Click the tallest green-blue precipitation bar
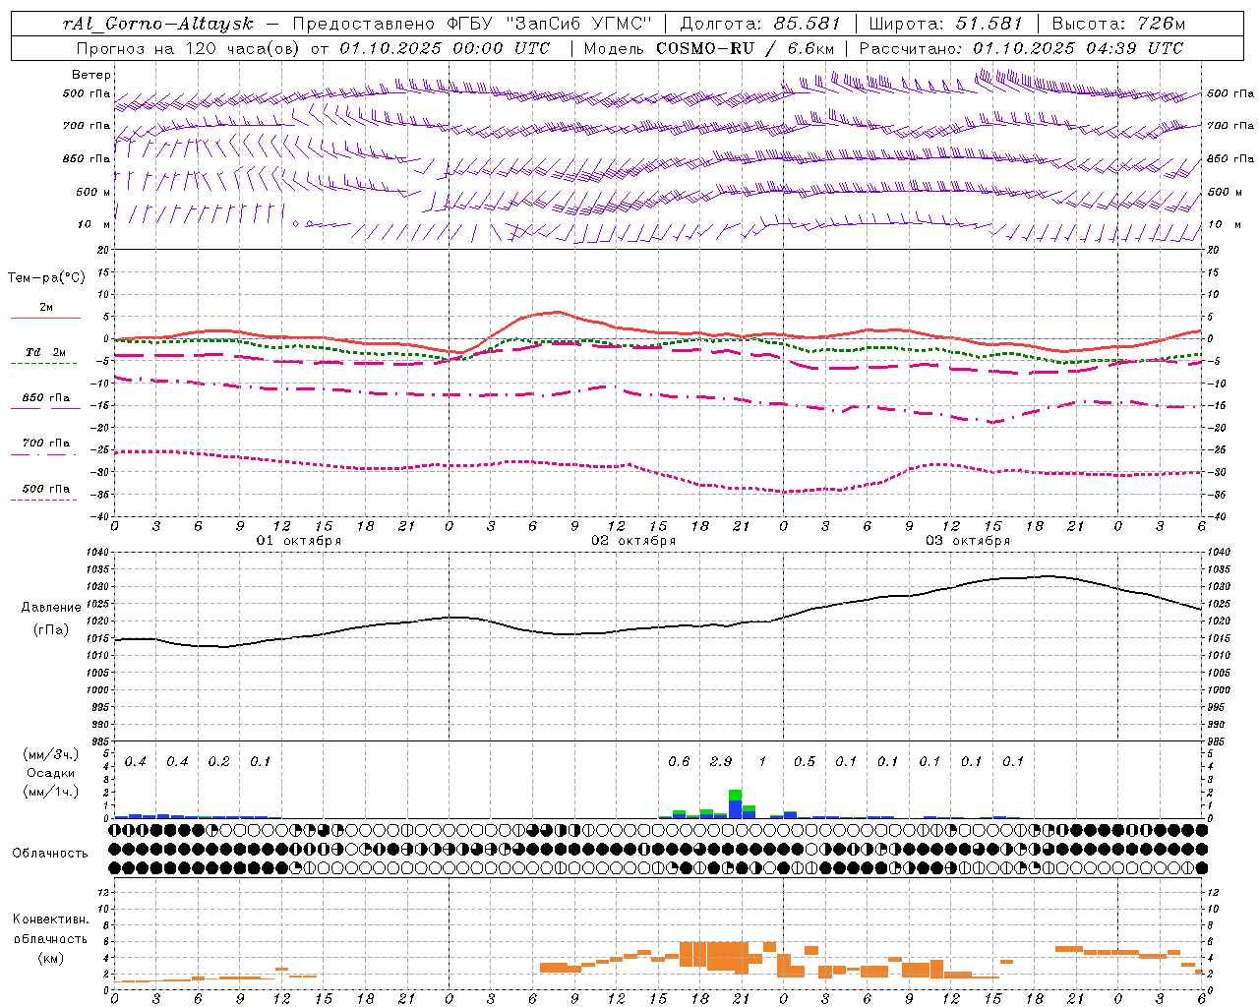This screenshot has height=1007, width=1259. click(x=735, y=803)
